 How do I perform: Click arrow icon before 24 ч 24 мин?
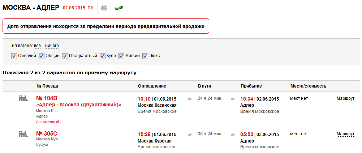pyautogui.click(x=190, y=98)
